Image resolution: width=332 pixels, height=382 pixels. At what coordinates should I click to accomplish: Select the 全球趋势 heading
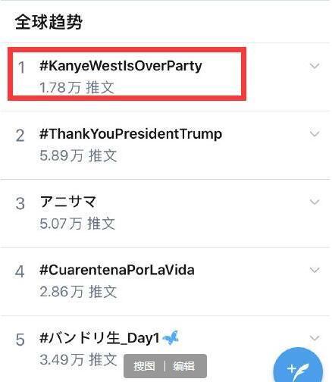[x=49, y=22]
